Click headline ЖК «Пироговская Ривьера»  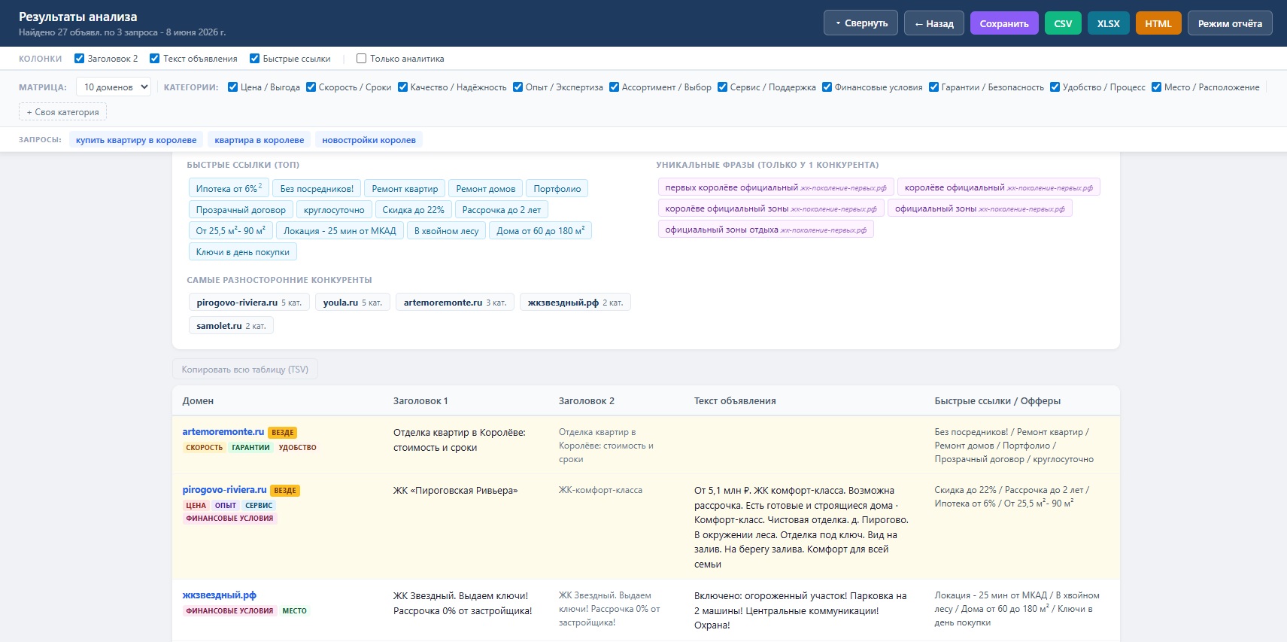click(x=455, y=491)
